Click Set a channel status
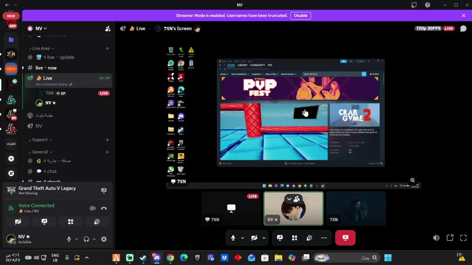Viewport: 472px width, 265px height. tap(54, 84)
